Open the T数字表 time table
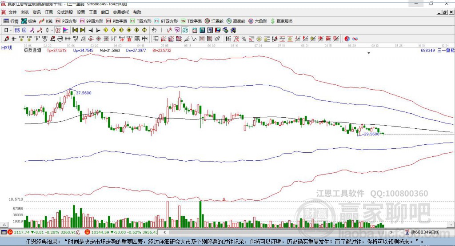The image size is (455, 246). (x=191, y=21)
